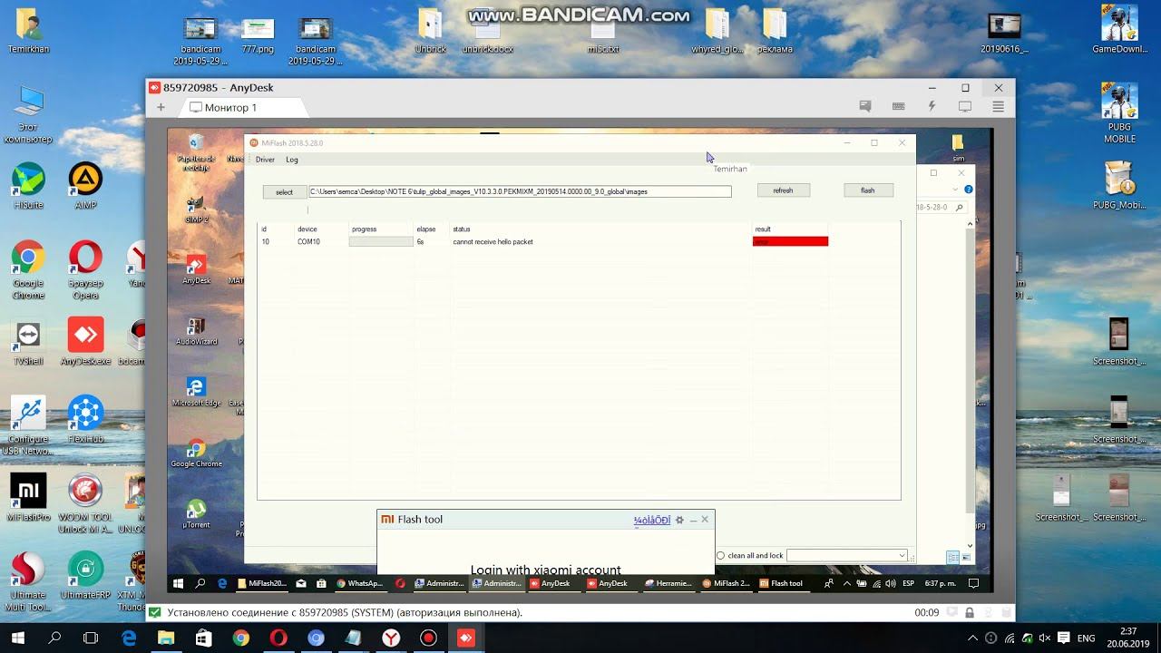Click the language link in Flash tool
The image size is (1161, 653).
pos(652,520)
